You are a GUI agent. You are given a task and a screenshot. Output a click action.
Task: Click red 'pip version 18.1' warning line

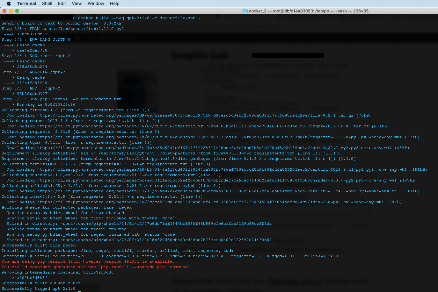(x=88, y=261)
